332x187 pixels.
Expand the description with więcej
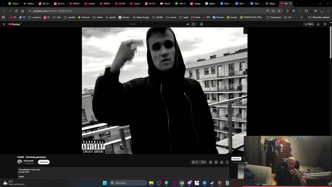21,177
